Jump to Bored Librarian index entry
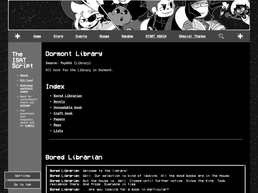The height and width of the screenshot is (193, 258). coord(68,96)
